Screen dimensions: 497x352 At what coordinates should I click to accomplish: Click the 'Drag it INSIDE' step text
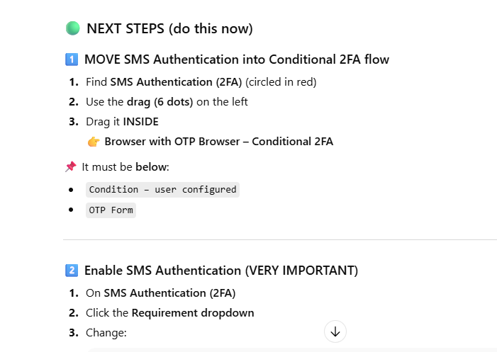click(x=122, y=122)
